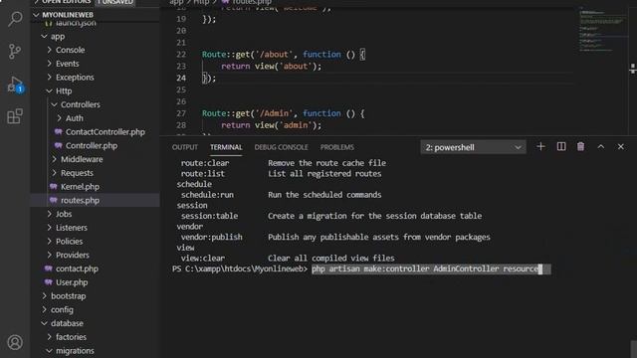
Task: Click line number 24 in editor gutter
Action: (181, 78)
